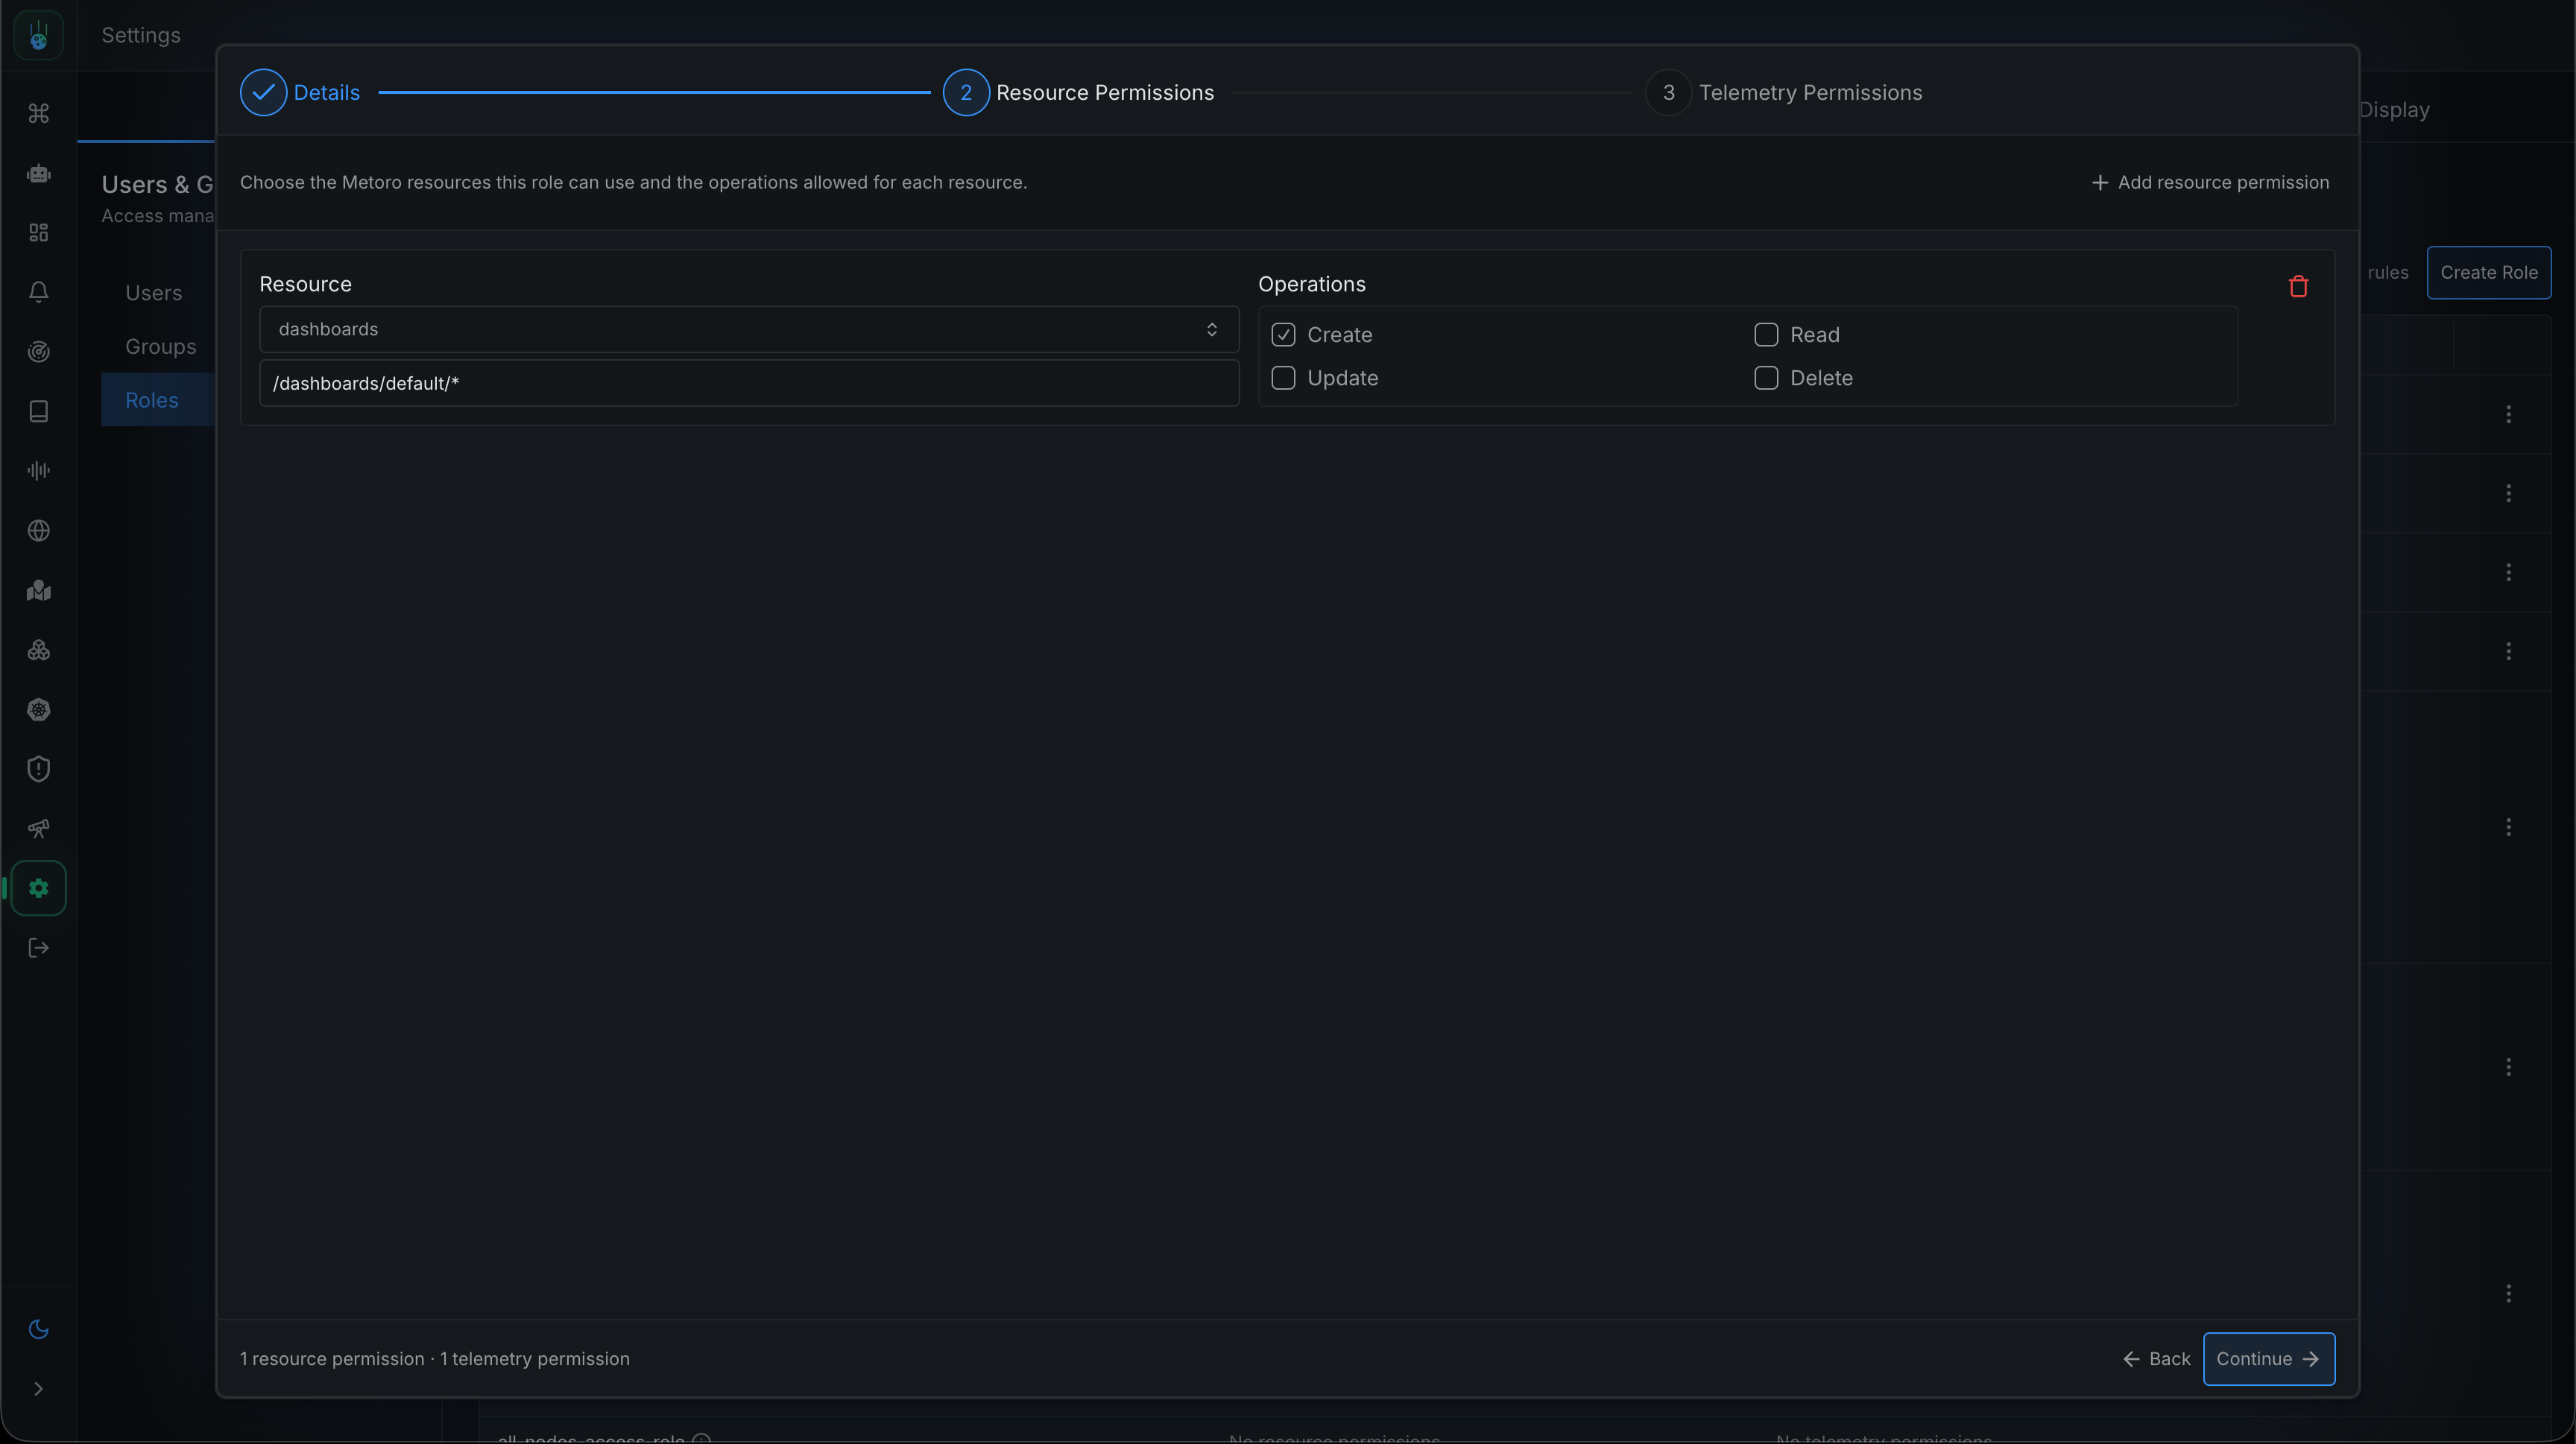This screenshot has width=2576, height=1444.
Task: Enable the Update operation checkbox
Action: click(1283, 378)
